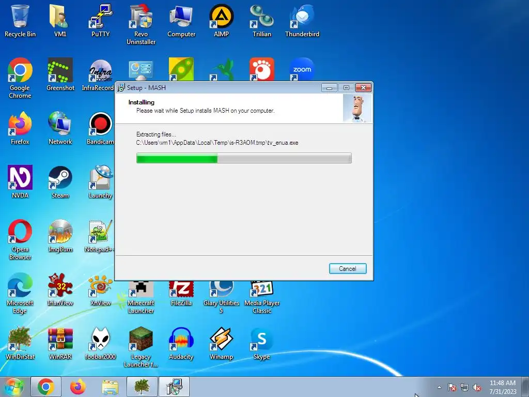Open Windows Explorer from the taskbar
Image resolution: width=529 pixels, height=397 pixels.
[x=110, y=387]
